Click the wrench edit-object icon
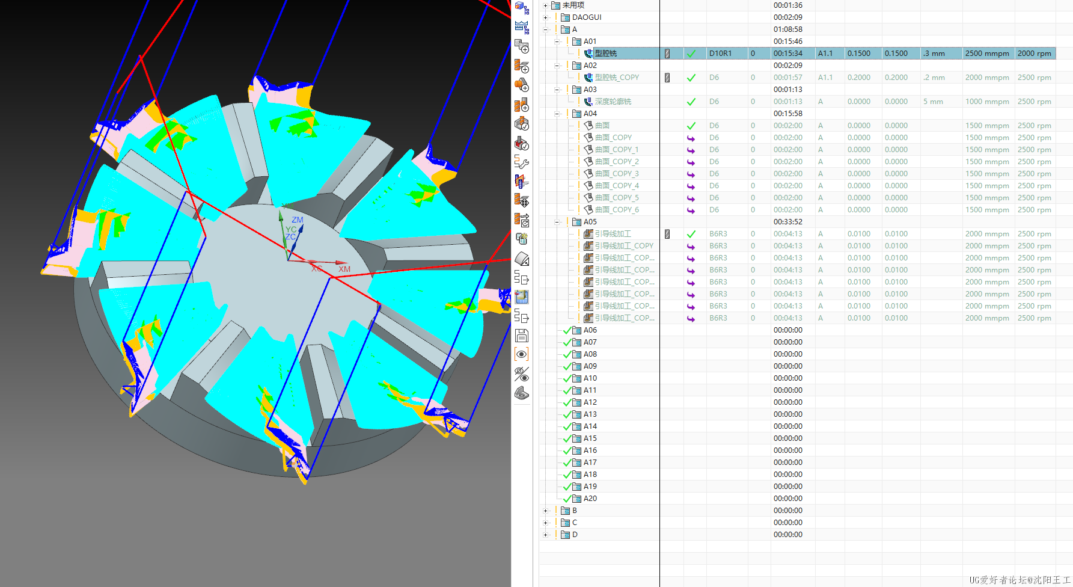The image size is (1073, 587). pyautogui.click(x=522, y=162)
